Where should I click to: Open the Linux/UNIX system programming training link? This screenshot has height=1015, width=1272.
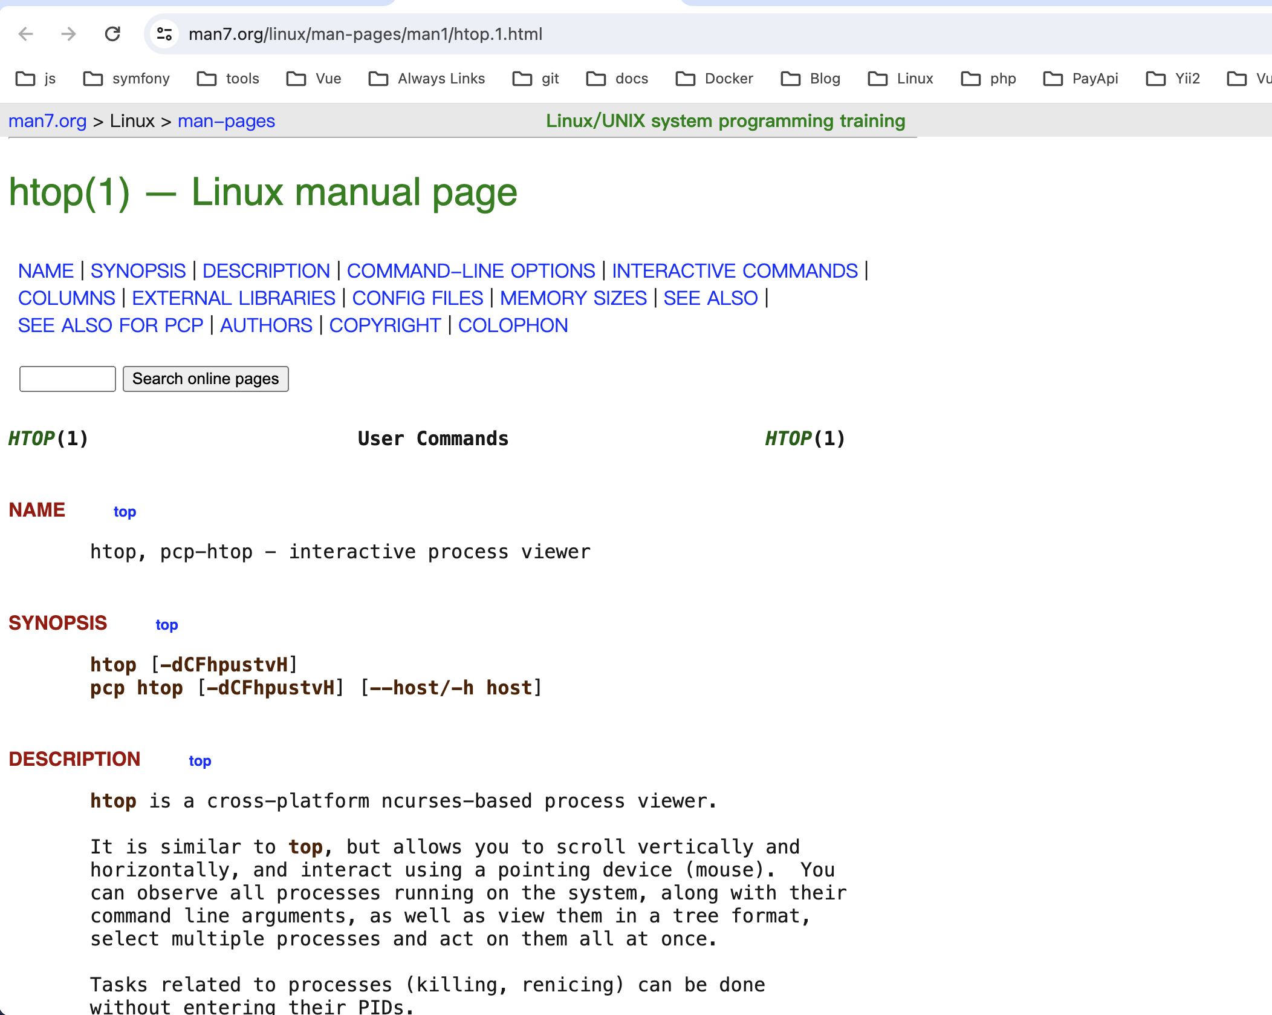(x=725, y=121)
